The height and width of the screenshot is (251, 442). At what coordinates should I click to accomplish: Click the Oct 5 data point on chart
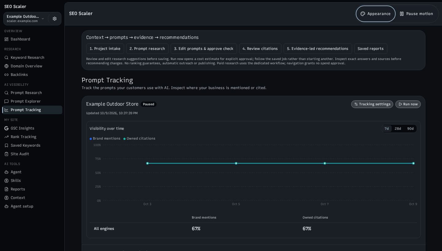236,163
